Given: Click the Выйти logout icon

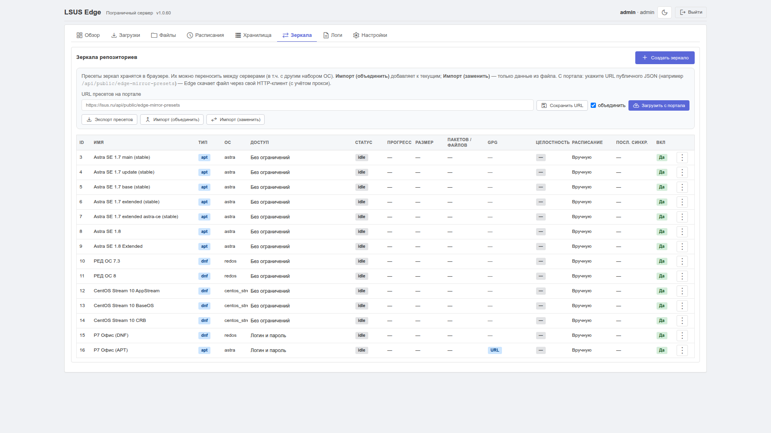Looking at the screenshot, I should [x=683, y=12].
